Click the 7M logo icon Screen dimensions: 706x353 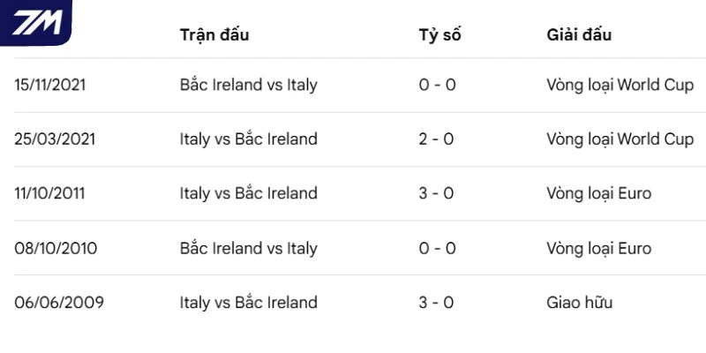click(35, 22)
